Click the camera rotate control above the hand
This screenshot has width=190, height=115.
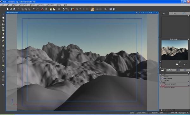(x=180, y=62)
